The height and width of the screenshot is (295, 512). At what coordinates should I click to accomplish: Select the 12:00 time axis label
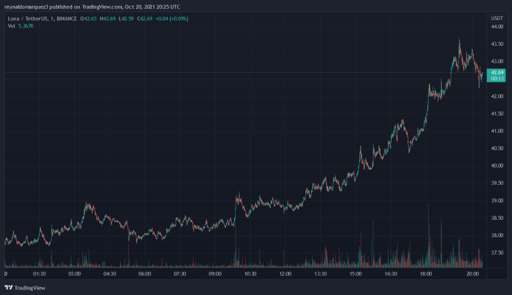[285, 274]
